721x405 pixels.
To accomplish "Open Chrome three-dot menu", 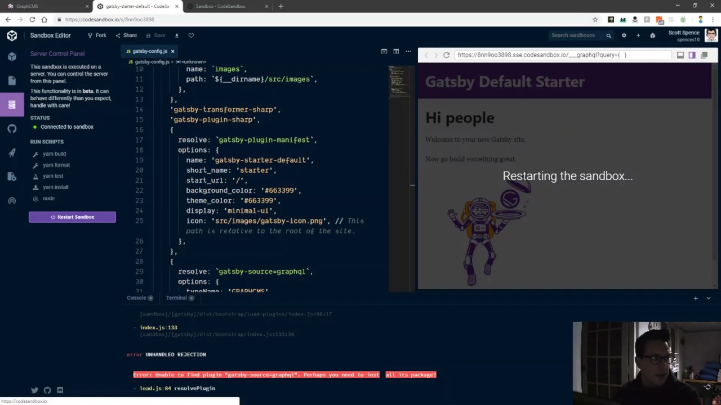I will tap(713, 20).
